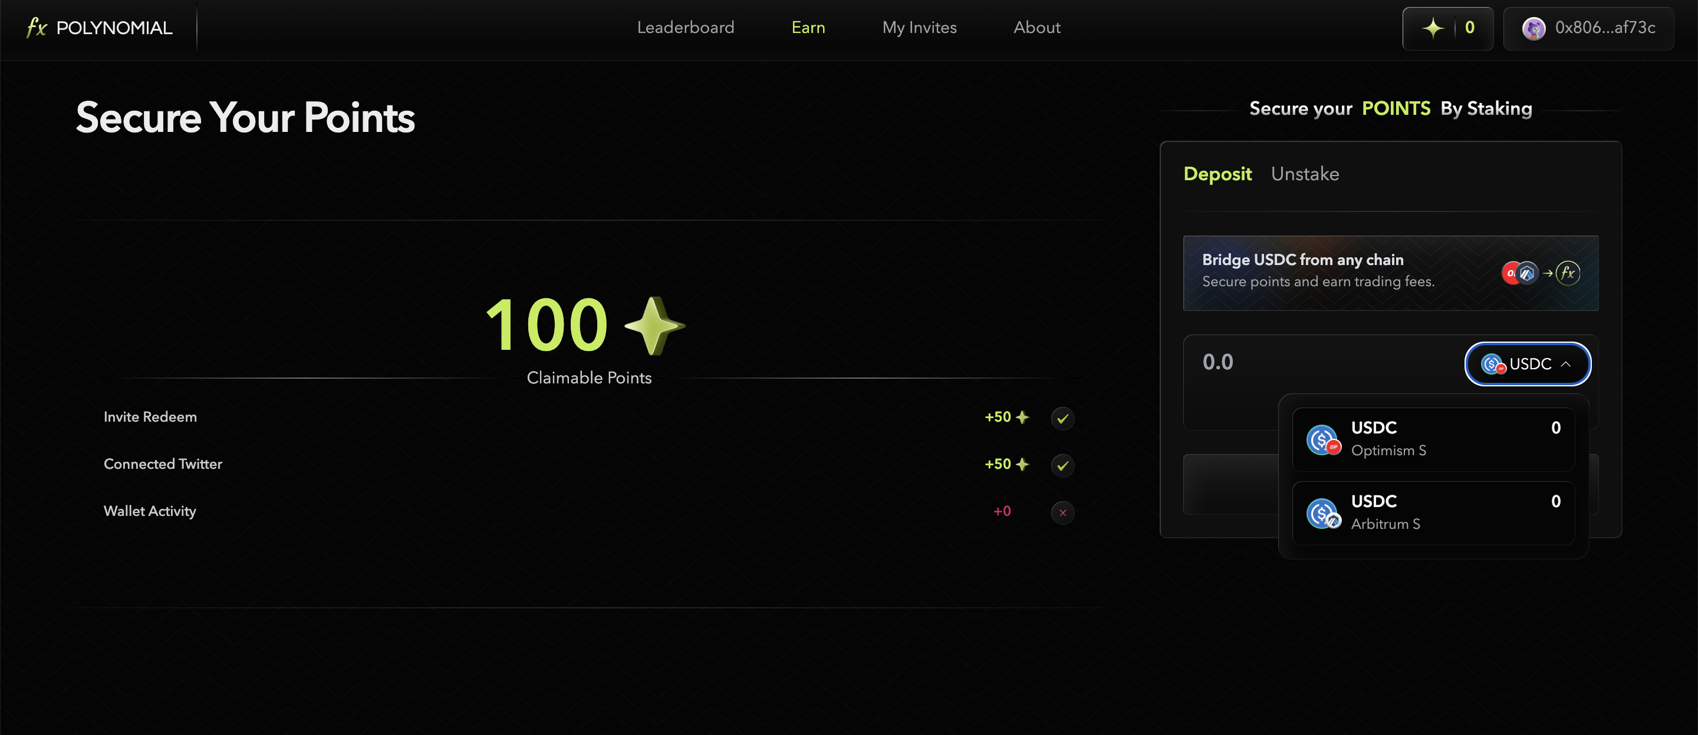
Task: Click the Optimism USDC coin icon
Action: (1323, 440)
